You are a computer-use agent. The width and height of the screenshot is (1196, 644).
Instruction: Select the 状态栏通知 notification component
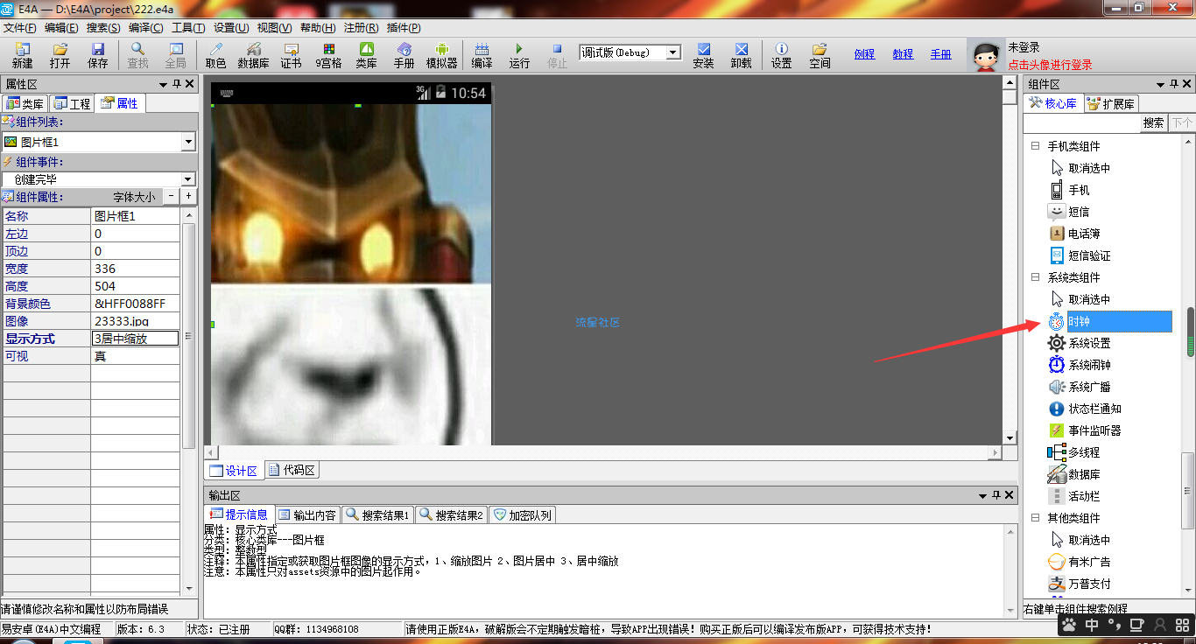click(1085, 409)
